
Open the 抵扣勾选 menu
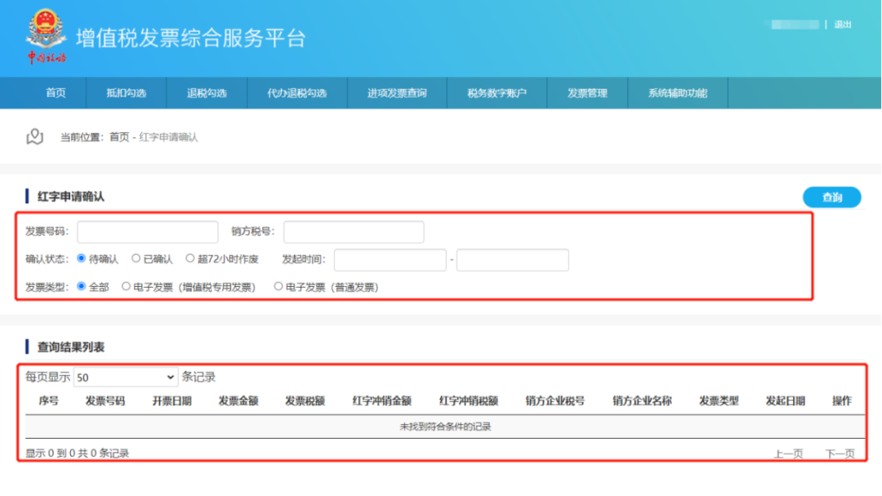point(126,93)
